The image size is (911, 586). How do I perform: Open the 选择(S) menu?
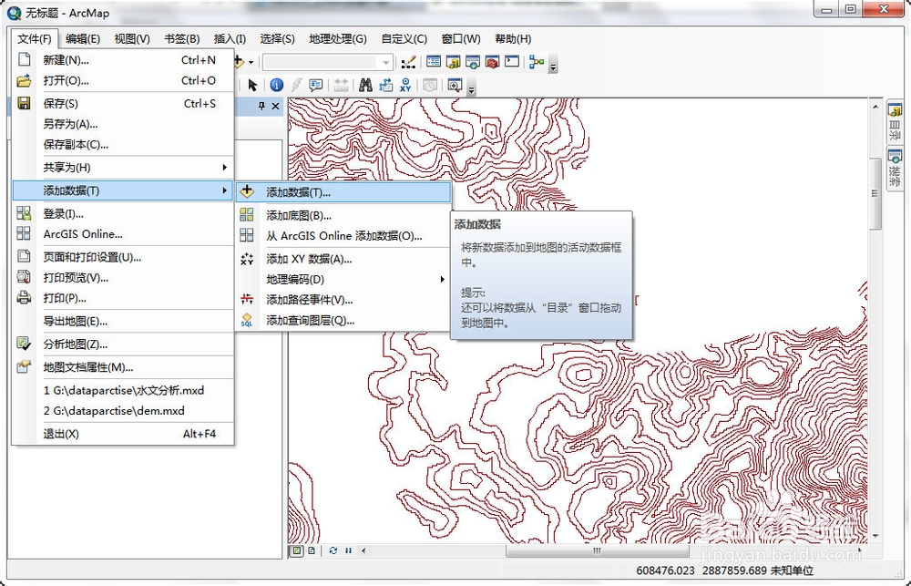tap(279, 38)
